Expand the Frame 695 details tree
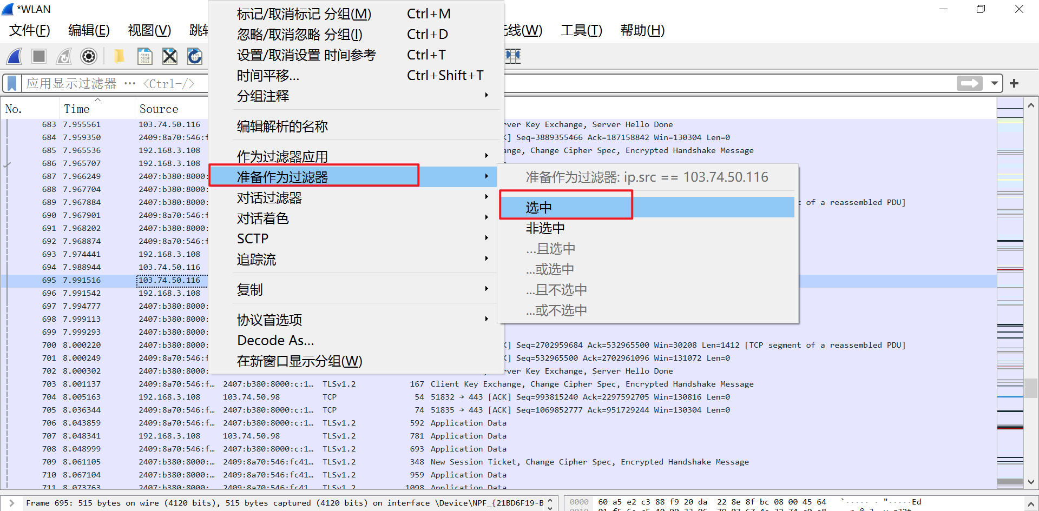This screenshot has height=511, width=1039. click(x=12, y=503)
